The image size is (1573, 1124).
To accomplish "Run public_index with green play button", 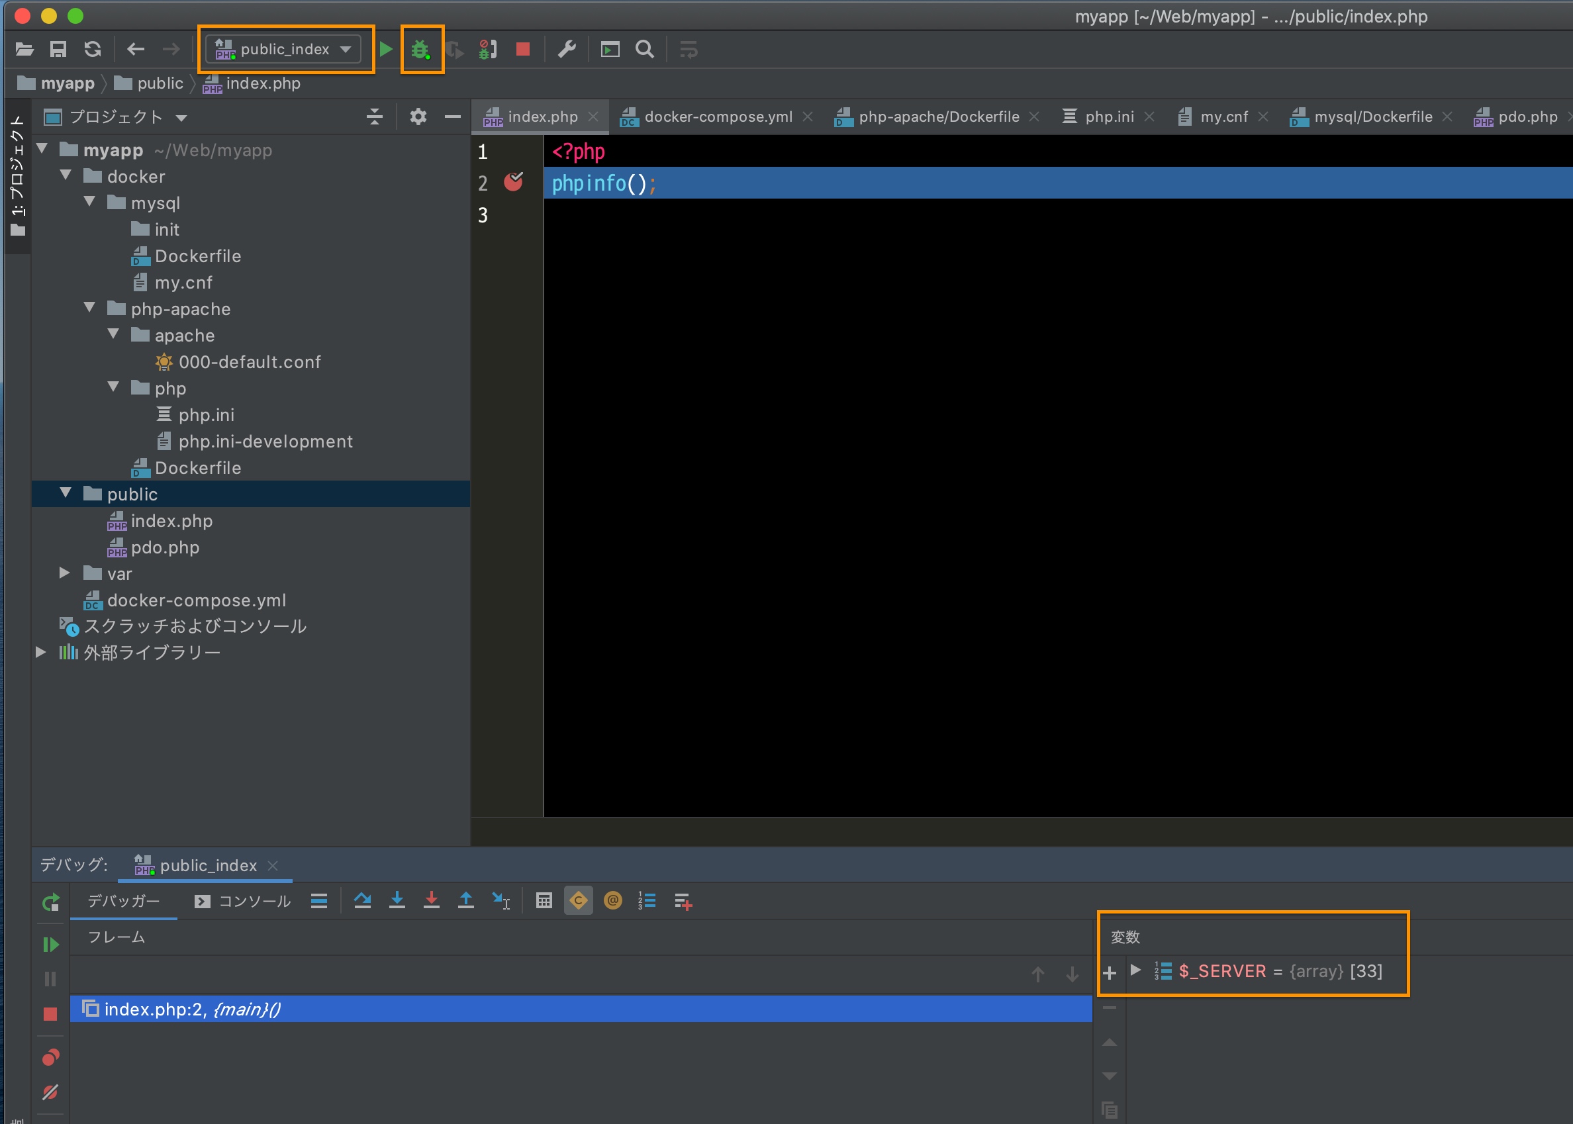I will click(x=386, y=49).
